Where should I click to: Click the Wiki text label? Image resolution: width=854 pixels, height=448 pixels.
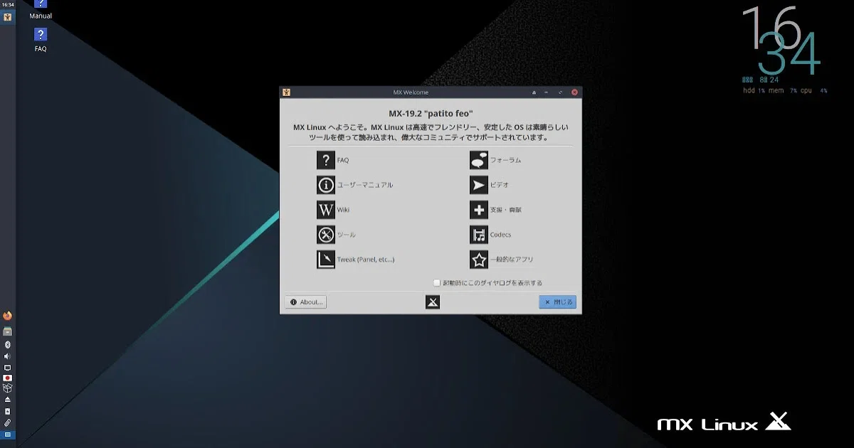(x=343, y=210)
